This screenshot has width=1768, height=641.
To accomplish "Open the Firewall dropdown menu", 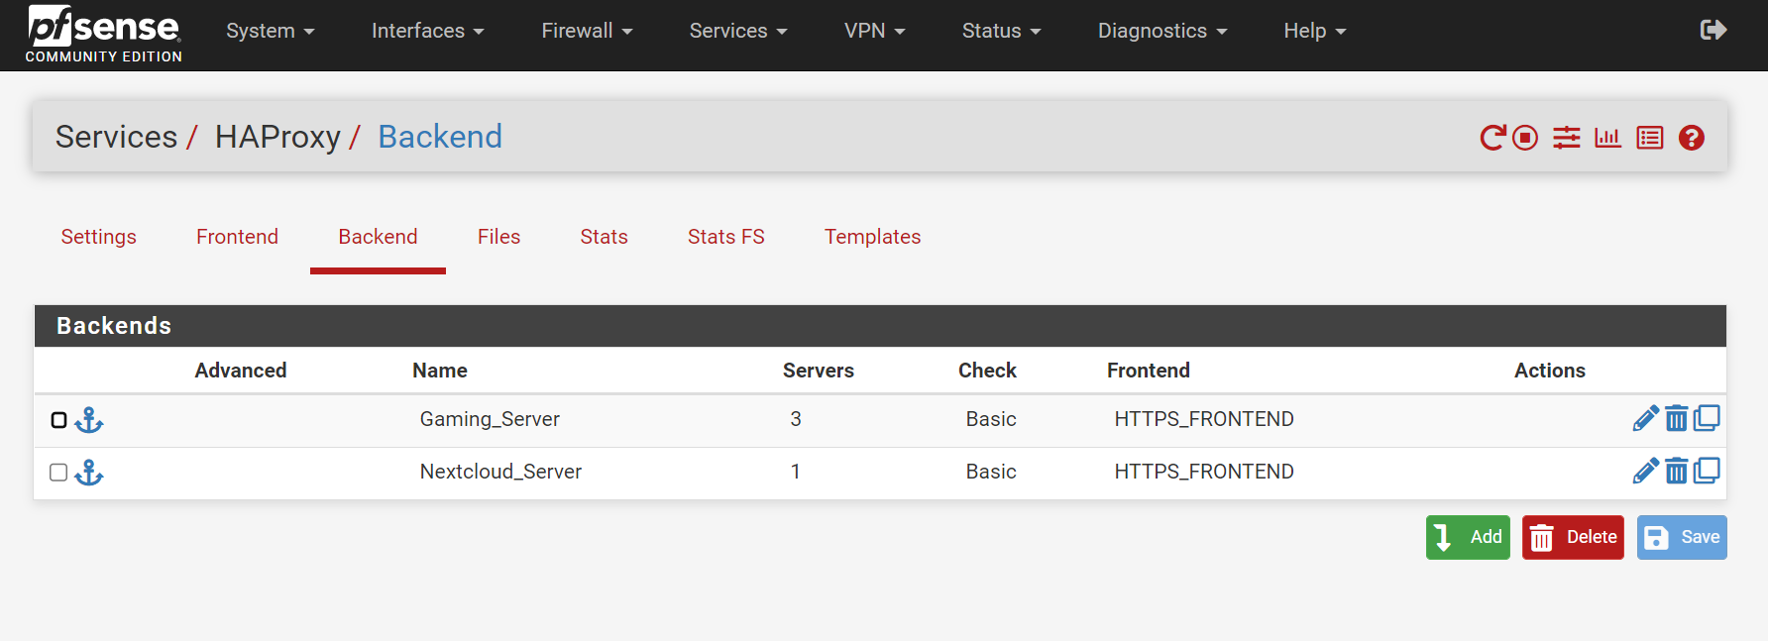I will point(587,31).
